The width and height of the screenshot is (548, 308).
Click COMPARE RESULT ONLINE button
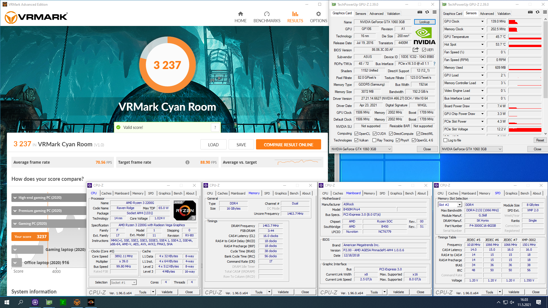click(288, 145)
